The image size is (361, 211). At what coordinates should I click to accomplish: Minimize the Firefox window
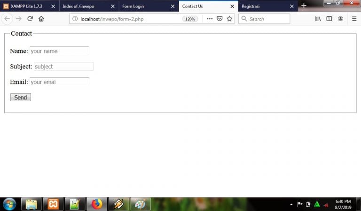pyautogui.click(x=329, y=3)
